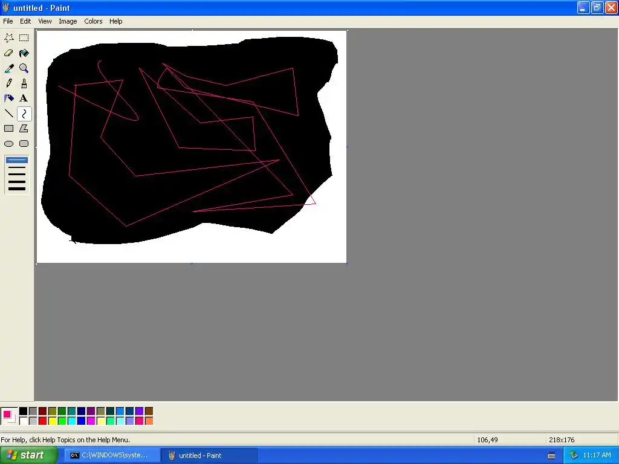The image size is (619, 464).
Task: Open the Windows Start menu
Action: click(29, 456)
